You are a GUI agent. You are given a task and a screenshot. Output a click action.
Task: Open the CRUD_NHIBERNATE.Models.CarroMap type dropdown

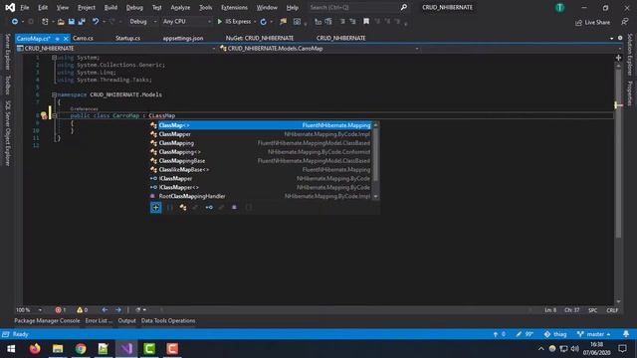tap(318, 49)
